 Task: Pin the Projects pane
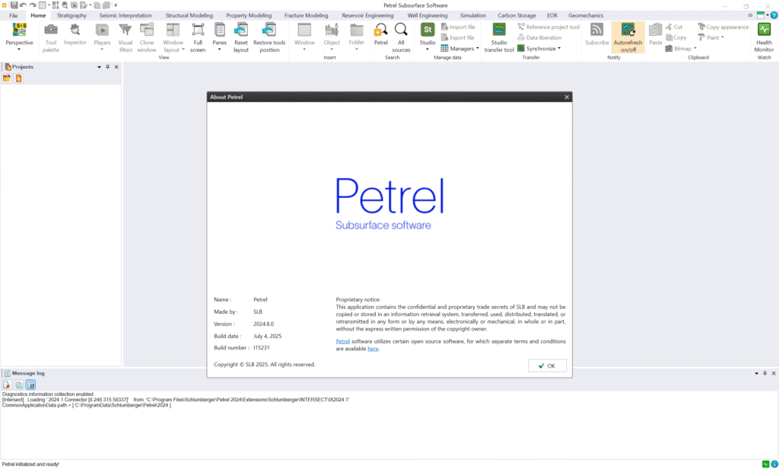coord(107,67)
